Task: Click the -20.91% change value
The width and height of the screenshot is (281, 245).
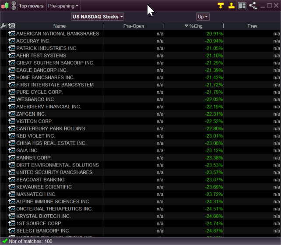Action: 214,34
